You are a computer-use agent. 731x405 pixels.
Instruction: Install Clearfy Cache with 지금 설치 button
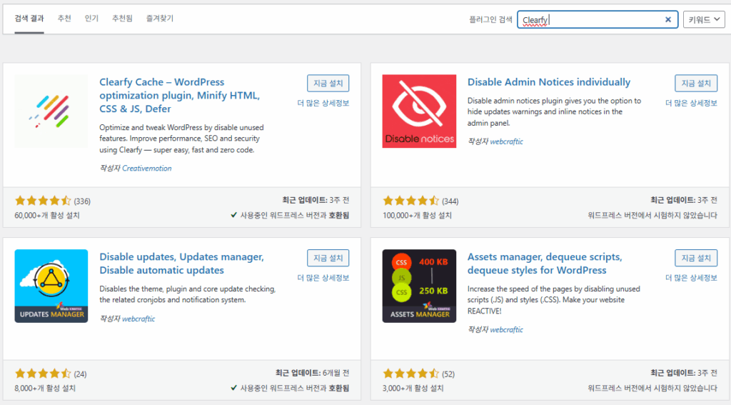pos(328,84)
